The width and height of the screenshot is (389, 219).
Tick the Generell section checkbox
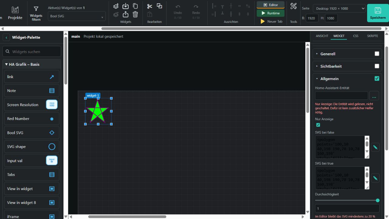click(377, 54)
